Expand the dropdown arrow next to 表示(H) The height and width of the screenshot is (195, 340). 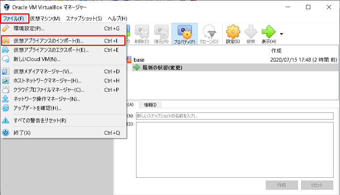(281, 34)
